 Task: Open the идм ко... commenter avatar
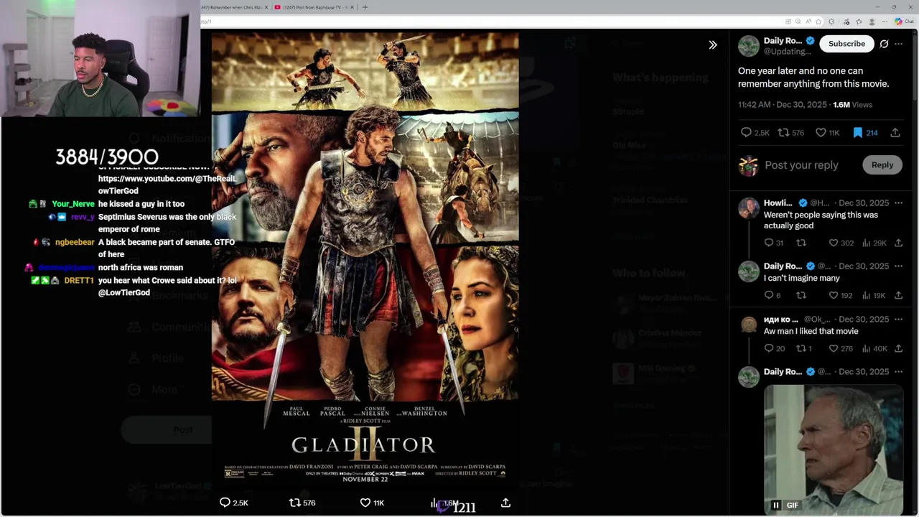click(x=749, y=325)
